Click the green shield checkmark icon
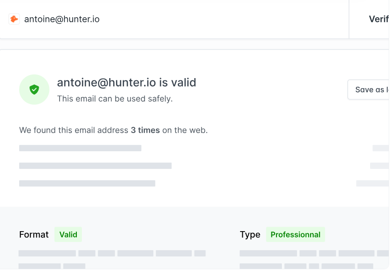Screen dimensions: 391x272 click(x=34, y=89)
